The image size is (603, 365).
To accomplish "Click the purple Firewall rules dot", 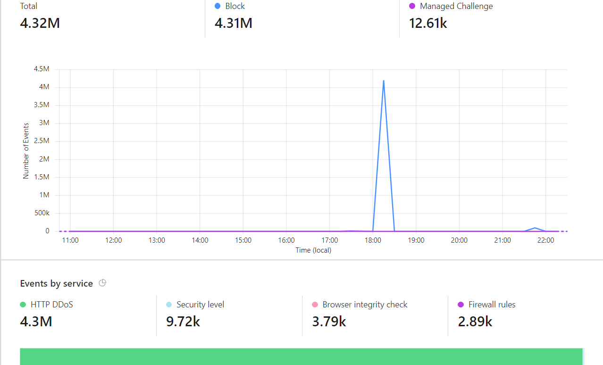I will click(x=461, y=305).
